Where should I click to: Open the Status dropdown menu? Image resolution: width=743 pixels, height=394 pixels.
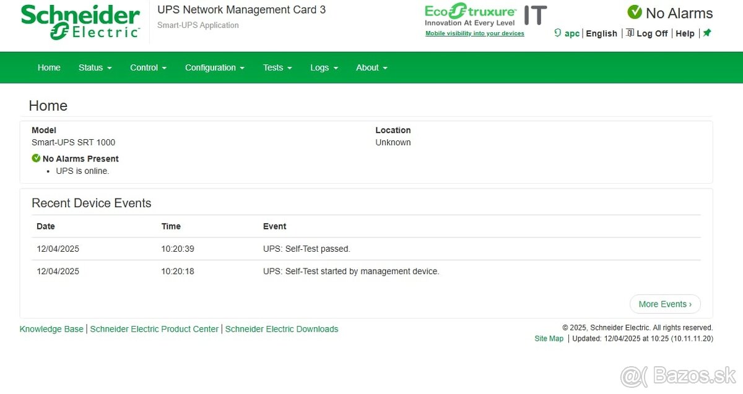click(95, 67)
